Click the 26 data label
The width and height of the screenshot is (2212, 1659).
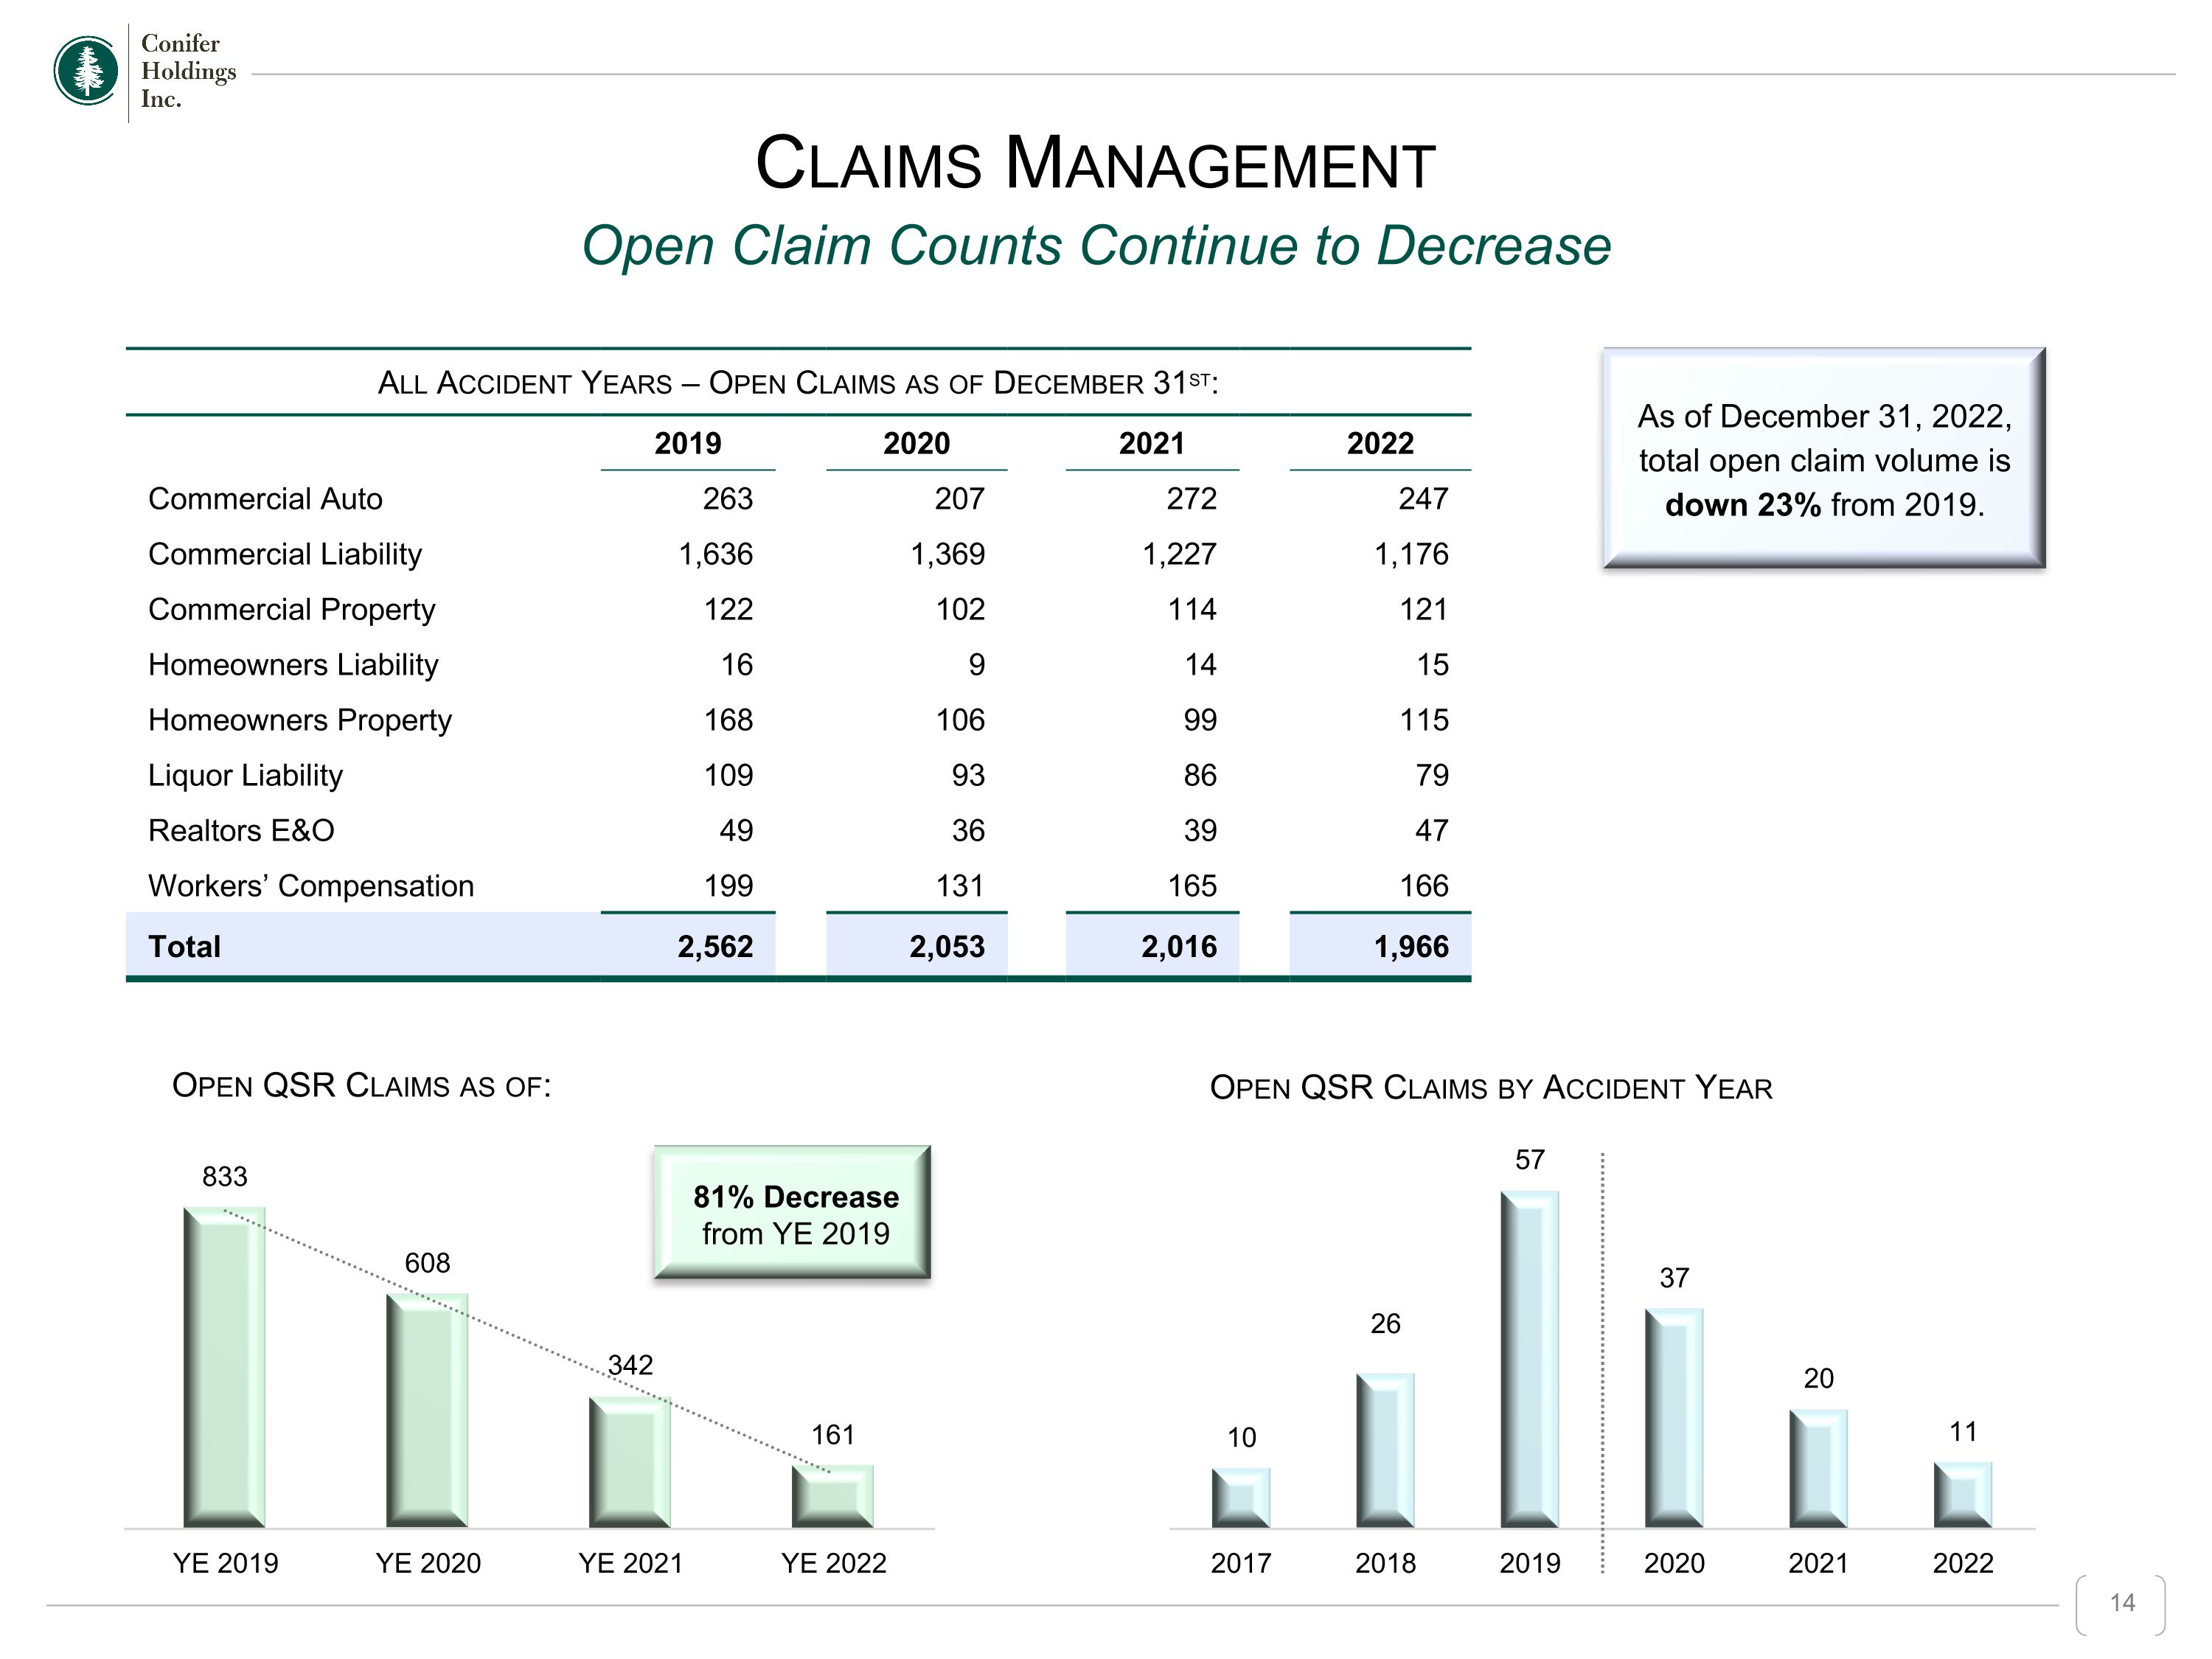click(1385, 1324)
